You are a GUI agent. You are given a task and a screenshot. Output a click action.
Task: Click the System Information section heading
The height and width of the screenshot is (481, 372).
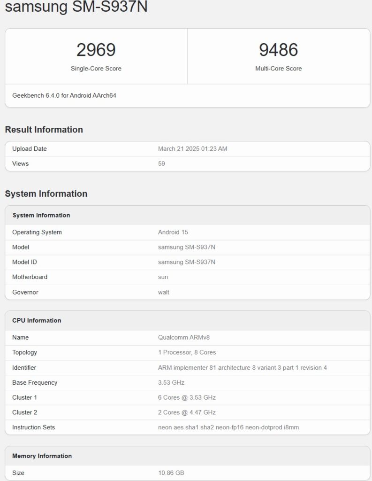coord(46,194)
